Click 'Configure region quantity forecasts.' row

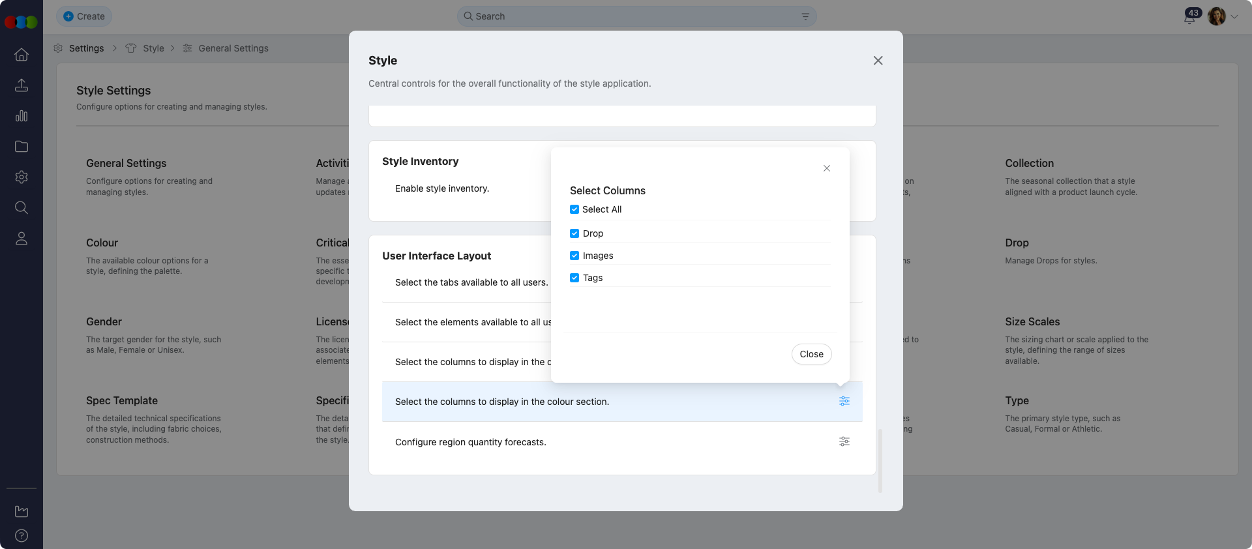pos(622,442)
